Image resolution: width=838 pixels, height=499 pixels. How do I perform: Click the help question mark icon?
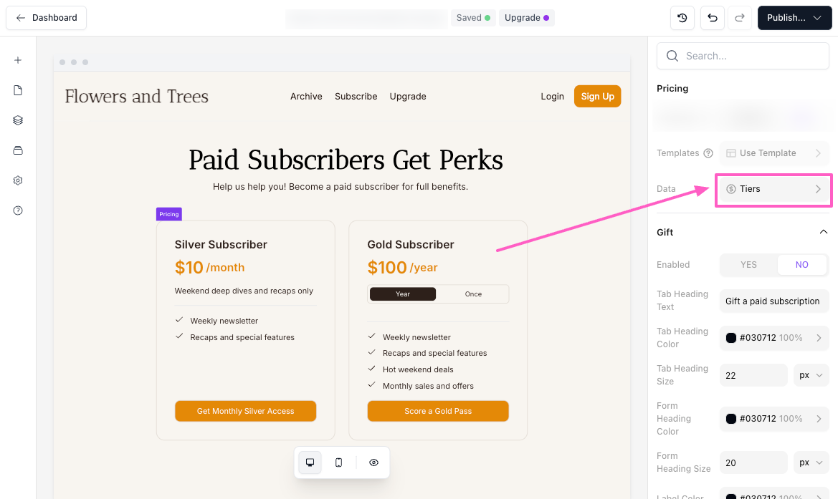[x=18, y=210]
